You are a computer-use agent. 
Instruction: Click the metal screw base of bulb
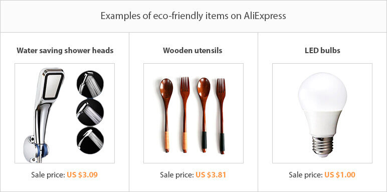(322, 146)
